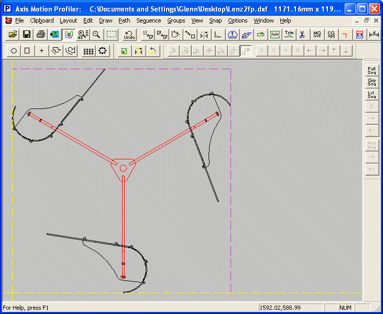This screenshot has height=314, width=383.
Task: Toggle the Q Off snap button
Action: (x=245, y=51)
